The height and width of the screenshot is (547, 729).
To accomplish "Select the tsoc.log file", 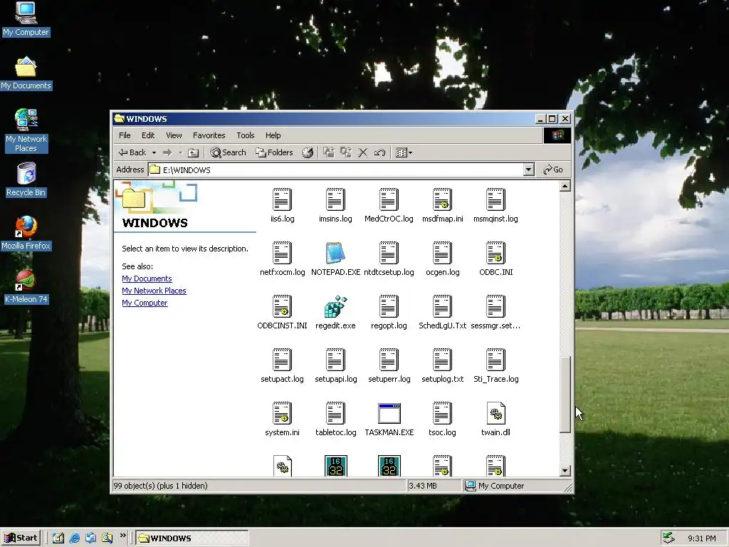I will [x=443, y=419].
